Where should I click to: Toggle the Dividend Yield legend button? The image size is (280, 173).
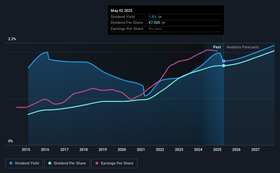tap(24, 163)
